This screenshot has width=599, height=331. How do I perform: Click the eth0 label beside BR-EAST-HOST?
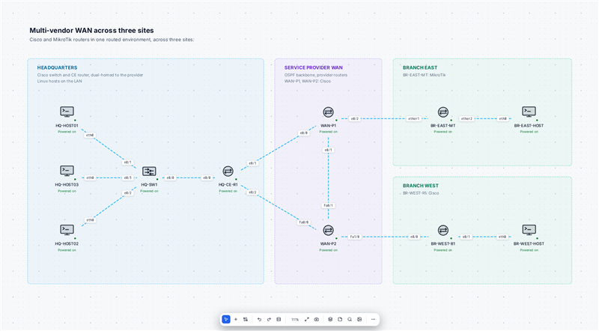click(502, 119)
